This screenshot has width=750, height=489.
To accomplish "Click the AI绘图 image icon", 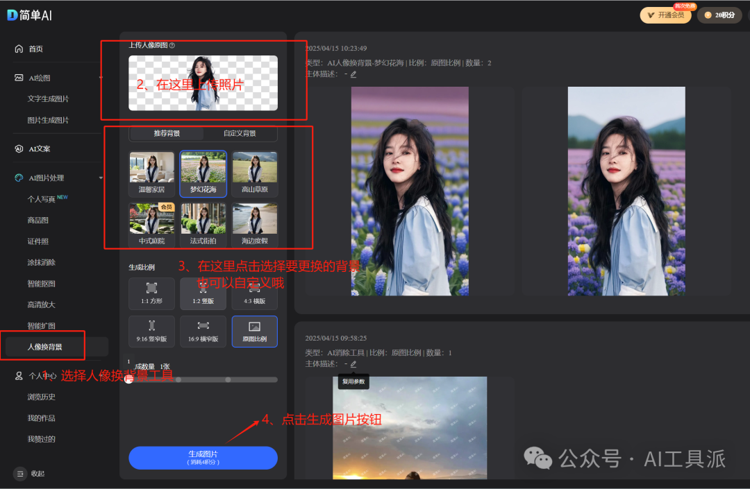I will click(x=19, y=78).
